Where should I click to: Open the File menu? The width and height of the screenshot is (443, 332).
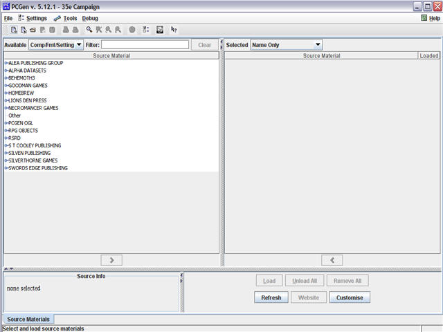coord(8,19)
